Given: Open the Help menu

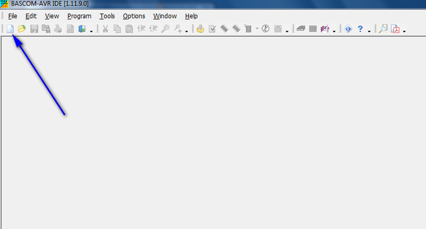Looking at the screenshot, I should coord(191,16).
